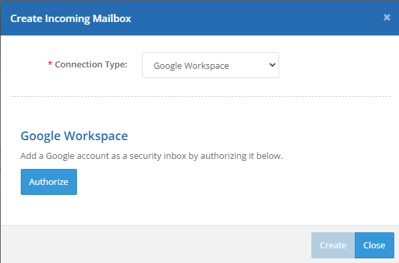Click the 'Add a Google account' description text
Viewport: 399px width, 263px height.
coord(152,156)
